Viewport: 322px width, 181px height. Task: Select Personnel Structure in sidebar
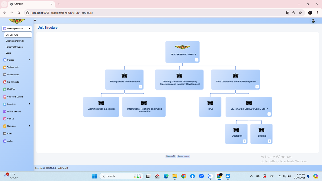[x=14, y=47]
